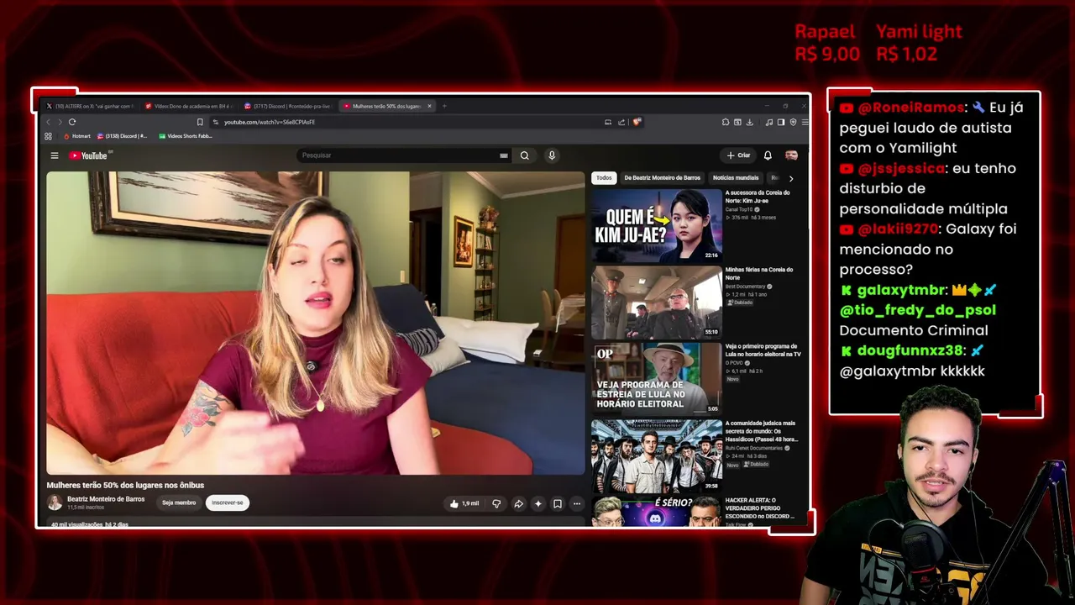Image resolution: width=1075 pixels, height=605 pixels.
Task: Open the Minhas férias na Coreia thumbnail
Action: tap(657, 302)
